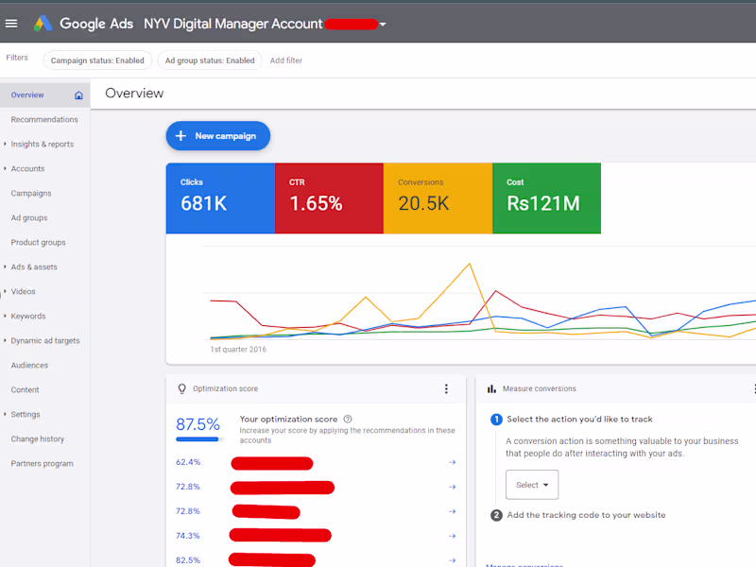The width and height of the screenshot is (756, 567).
Task: Click the Measure conversions bar chart icon
Action: coord(491,388)
